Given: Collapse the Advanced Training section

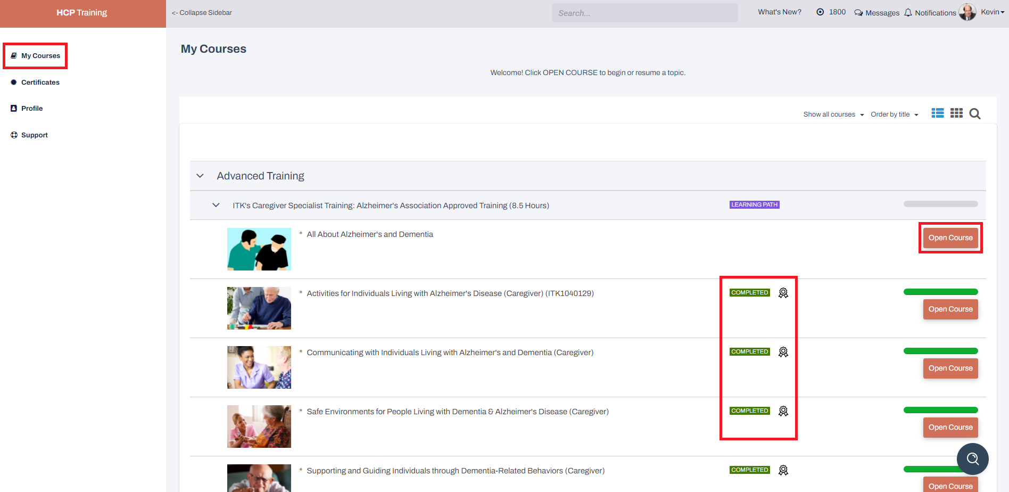Looking at the screenshot, I should click(x=200, y=176).
